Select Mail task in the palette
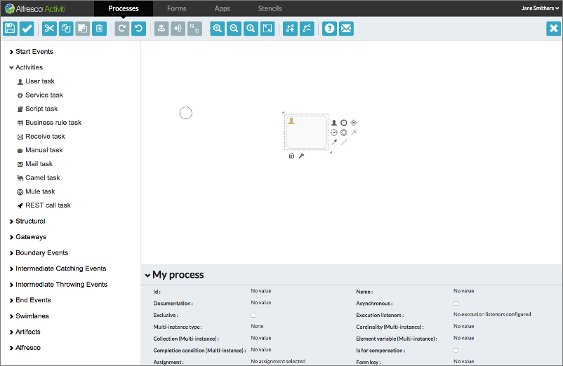This screenshot has width=563, height=366. (x=35, y=164)
